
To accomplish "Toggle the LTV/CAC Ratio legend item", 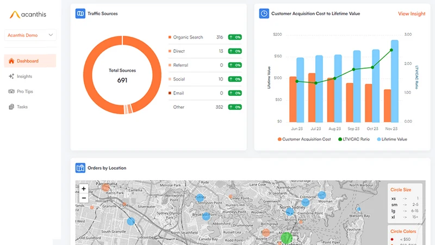I will 354,139.
